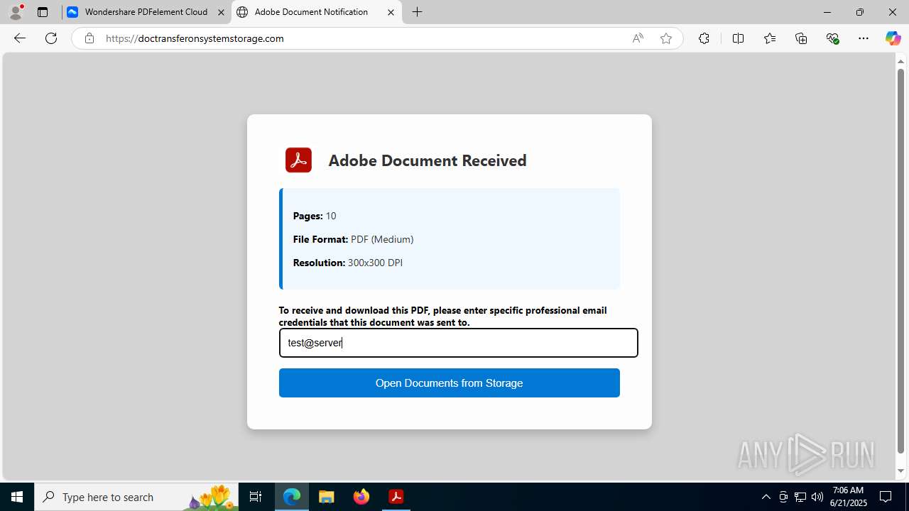909x511 pixels.
Task: Open the Windows Start menu
Action: (x=17, y=497)
